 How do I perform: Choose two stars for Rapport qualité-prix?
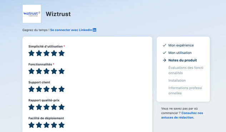[39, 107]
